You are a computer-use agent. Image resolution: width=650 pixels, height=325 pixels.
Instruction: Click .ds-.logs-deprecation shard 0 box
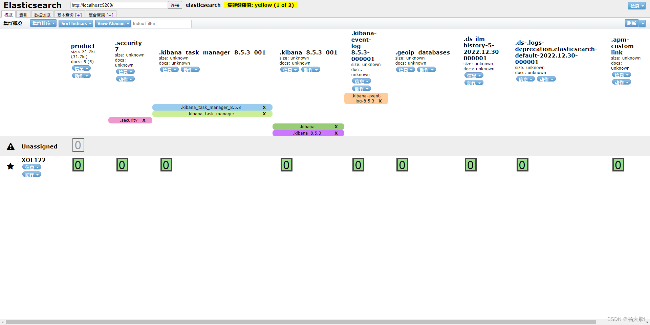point(522,165)
